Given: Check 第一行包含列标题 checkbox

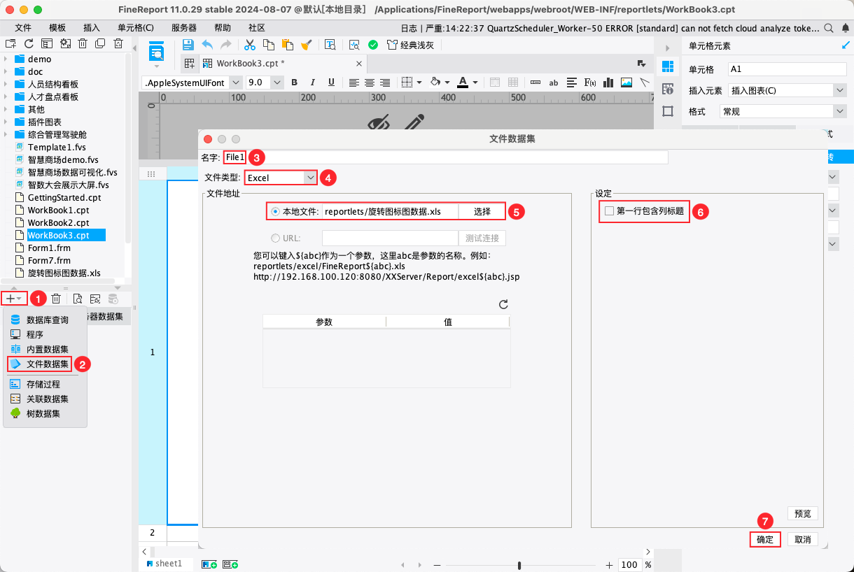Looking at the screenshot, I should [x=609, y=210].
